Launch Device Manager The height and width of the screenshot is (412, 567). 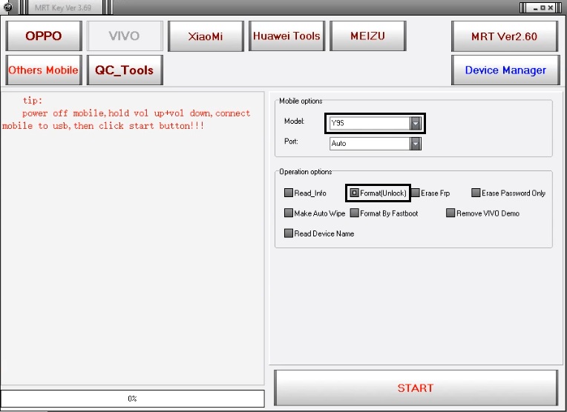pos(505,70)
